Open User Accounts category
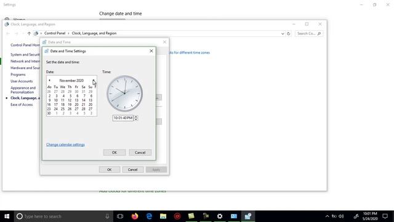 pyautogui.click(x=22, y=81)
